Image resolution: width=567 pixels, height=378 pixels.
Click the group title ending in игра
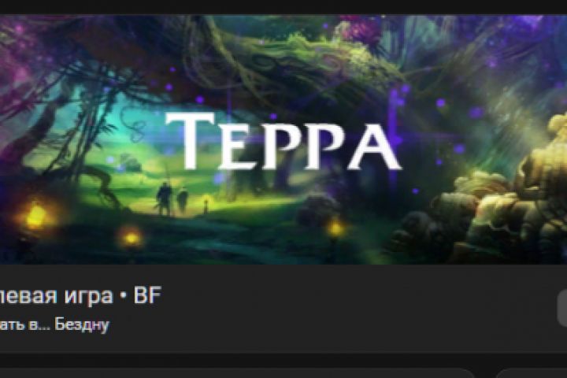56,295
